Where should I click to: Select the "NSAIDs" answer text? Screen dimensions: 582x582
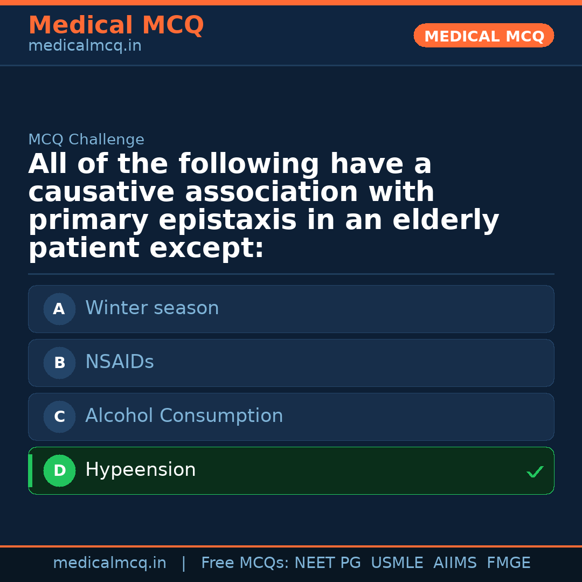click(120, 362)
